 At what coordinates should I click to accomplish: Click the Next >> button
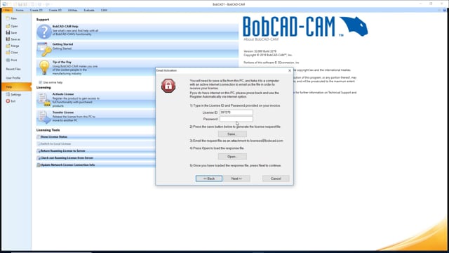click(x=236, y=179)
